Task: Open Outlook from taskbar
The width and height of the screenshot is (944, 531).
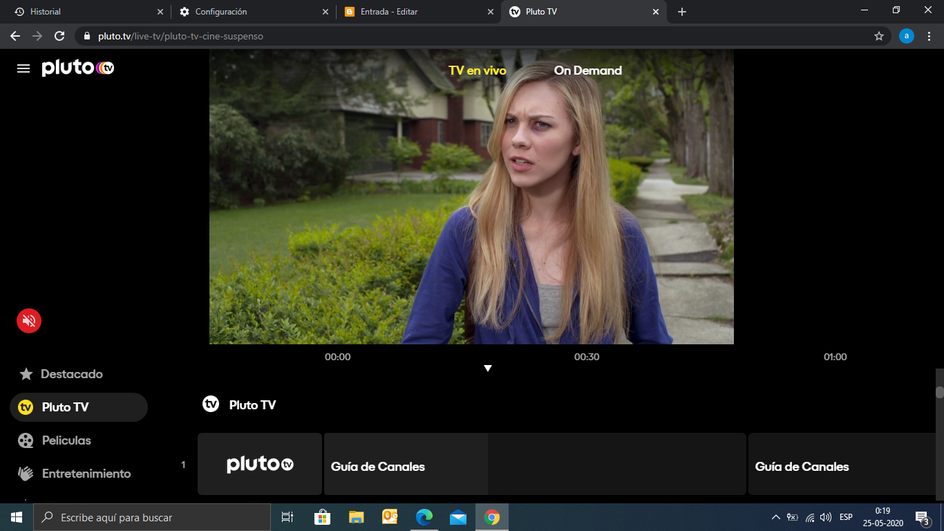Action: [x=390, y=517]
